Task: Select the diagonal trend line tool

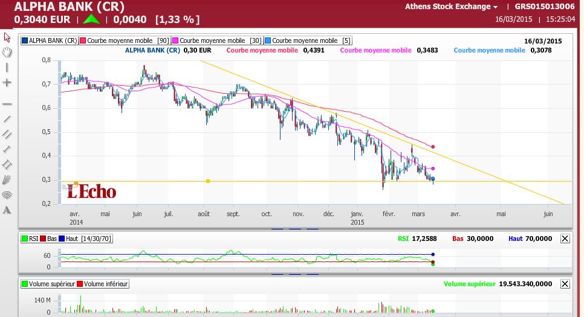Action: click(7, 119)
